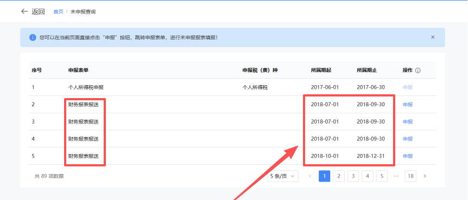Jump to last page 18
Image resolution: width=468 pixels, height=200 pixels.
410,176
